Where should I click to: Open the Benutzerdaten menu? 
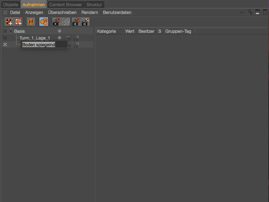[117, 12]
